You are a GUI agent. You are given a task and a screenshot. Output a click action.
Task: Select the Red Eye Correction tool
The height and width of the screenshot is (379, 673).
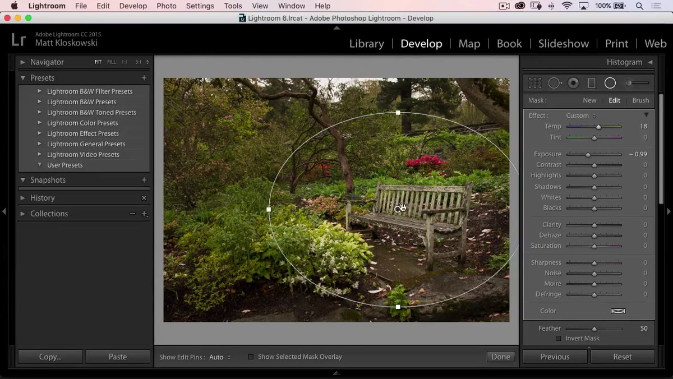tap(573, 83)
